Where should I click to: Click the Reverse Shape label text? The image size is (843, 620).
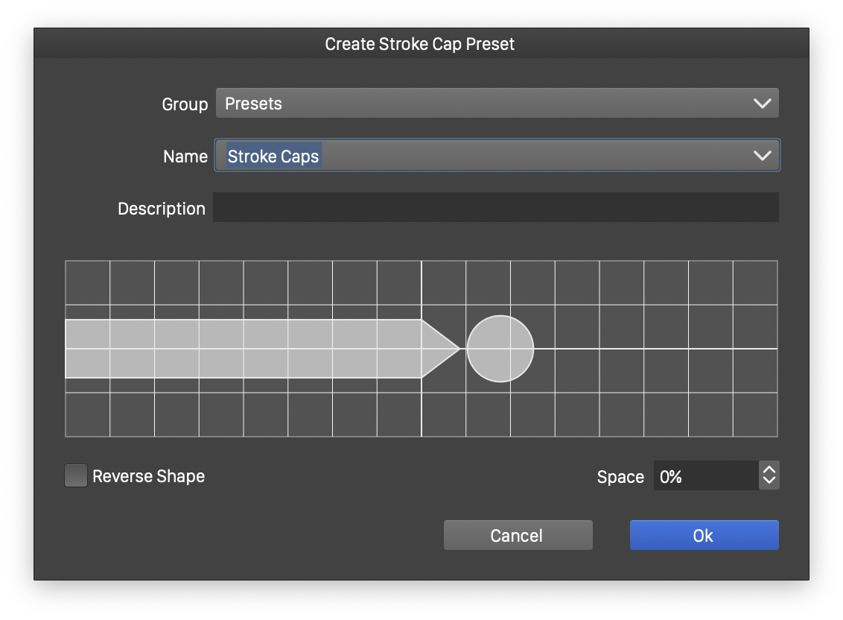click(x=148, y=476)
